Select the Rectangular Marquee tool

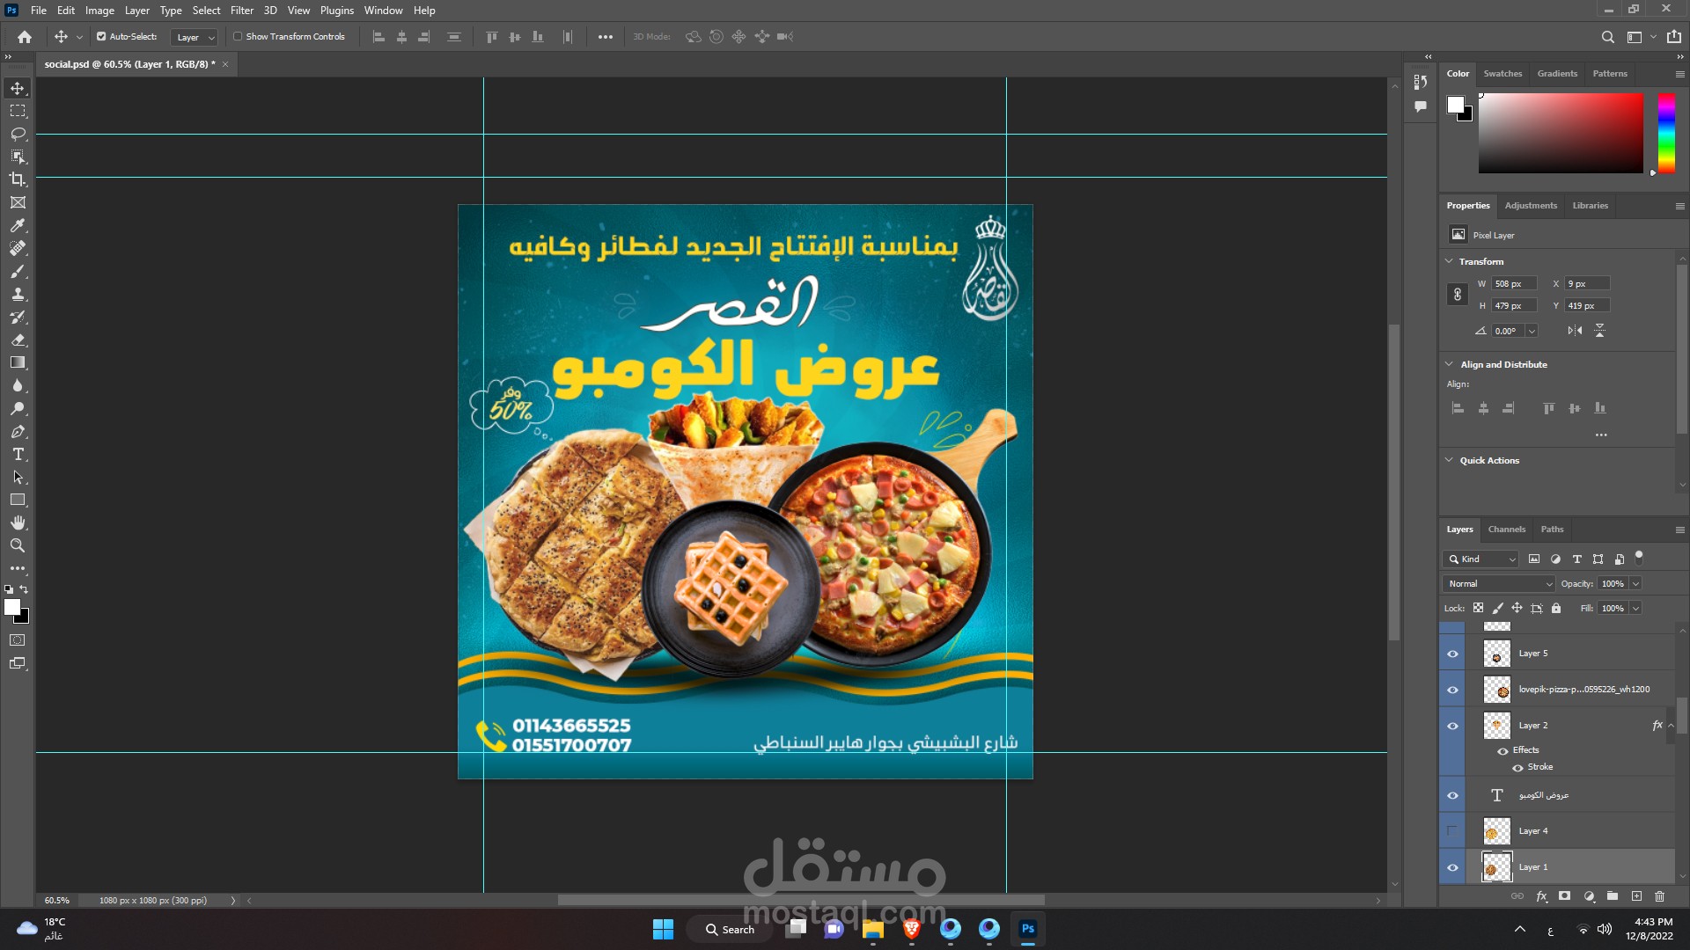click(x=18, y=111)
